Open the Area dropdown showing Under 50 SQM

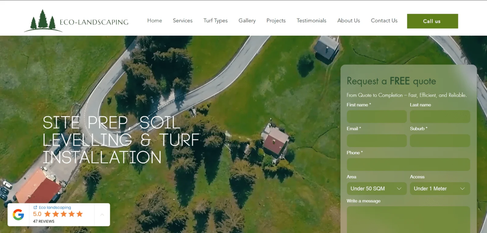(377, 189)
